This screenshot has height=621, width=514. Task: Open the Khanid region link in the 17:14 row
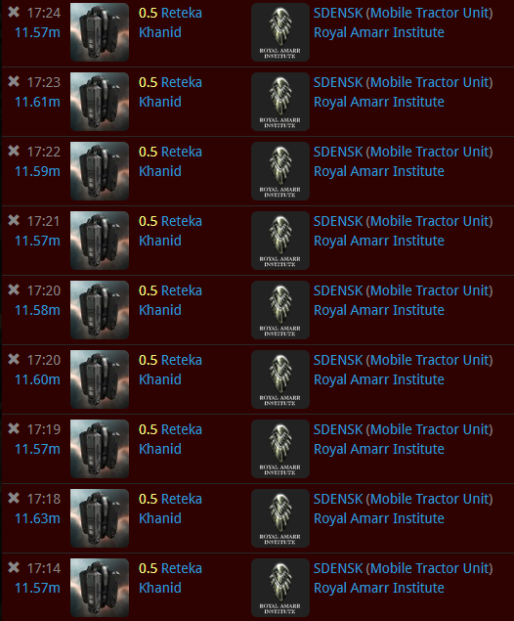coord(160,588)
